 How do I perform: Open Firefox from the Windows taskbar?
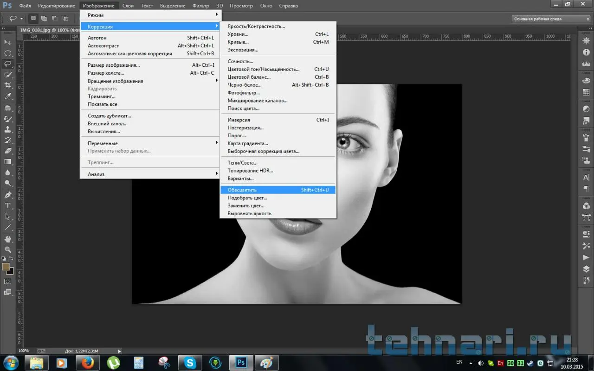point(88,362)
